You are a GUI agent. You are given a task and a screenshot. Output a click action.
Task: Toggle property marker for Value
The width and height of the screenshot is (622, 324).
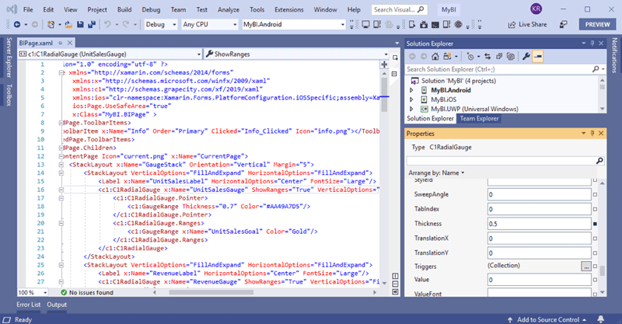[595, 280]
